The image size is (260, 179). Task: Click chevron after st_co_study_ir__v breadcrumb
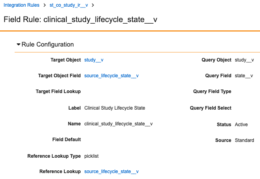pos(93,5)
